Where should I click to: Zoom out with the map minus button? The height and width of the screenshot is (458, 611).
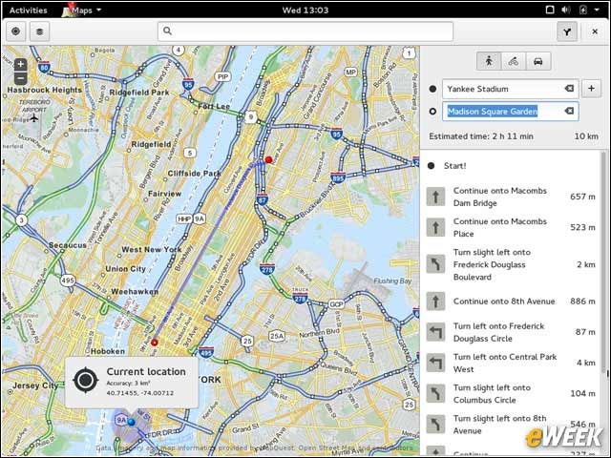pos(21,78)
